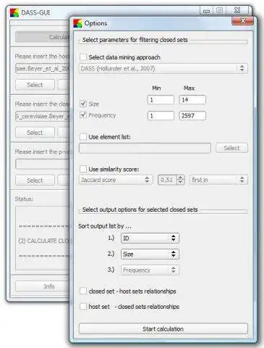Uncheck the Frequency filter checkbox
The height and width of the screenshot is (348, 264).
point(83,115)
